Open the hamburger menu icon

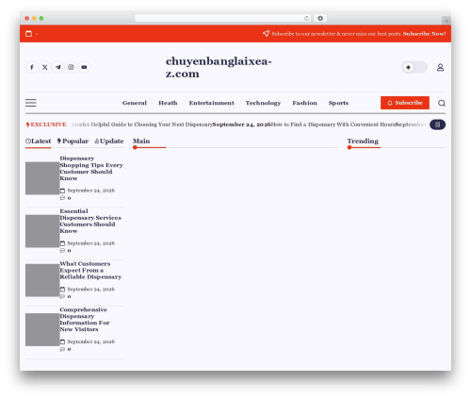tap(31, 103)
